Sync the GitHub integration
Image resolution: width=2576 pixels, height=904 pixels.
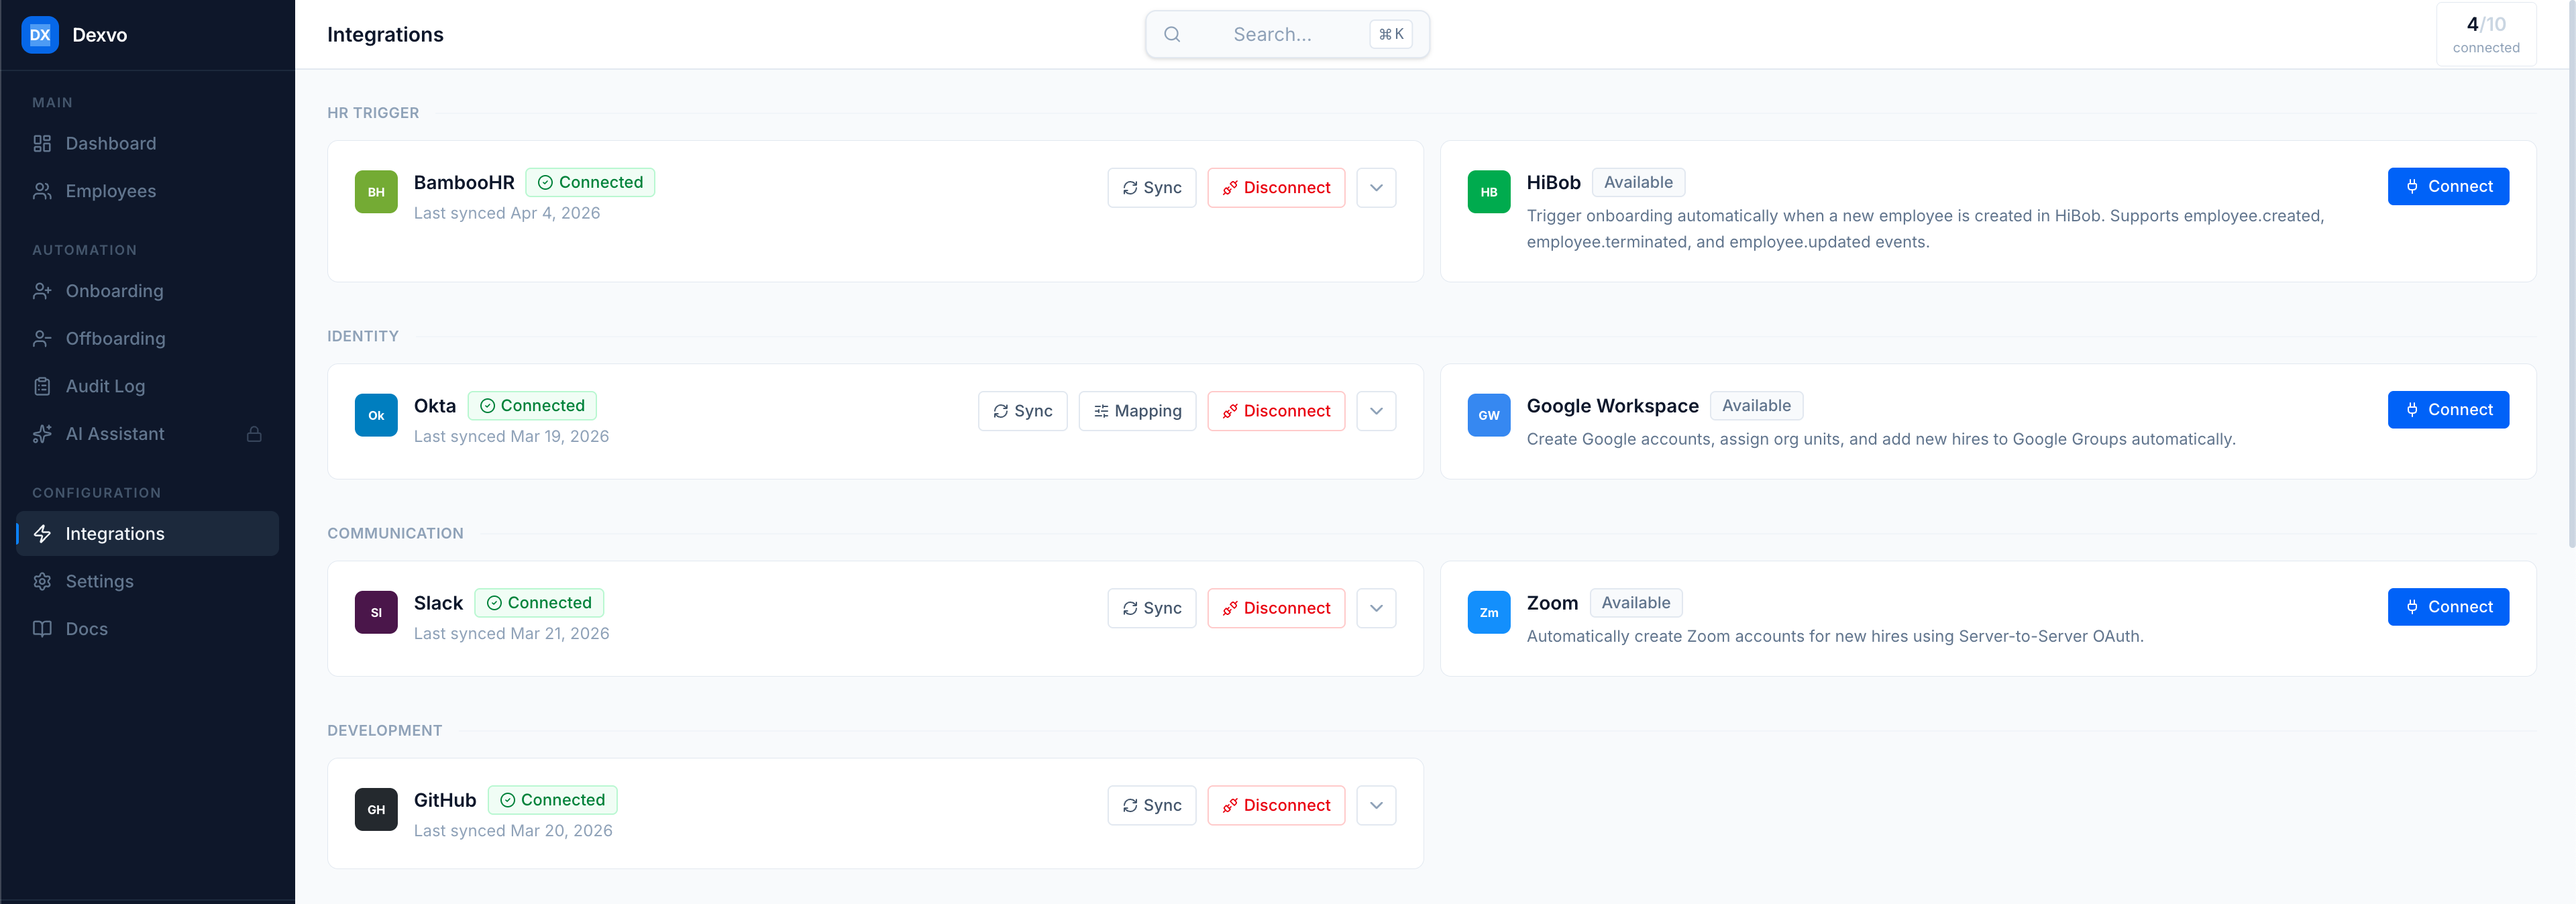tap(1151, 805)
